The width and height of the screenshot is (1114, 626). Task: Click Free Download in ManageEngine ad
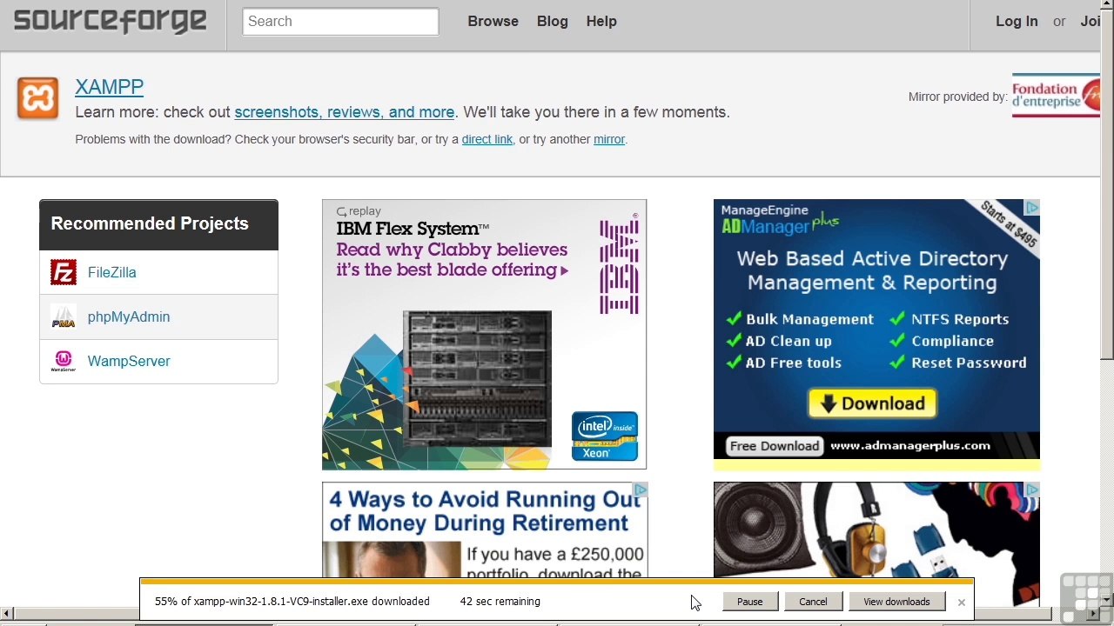775,446
